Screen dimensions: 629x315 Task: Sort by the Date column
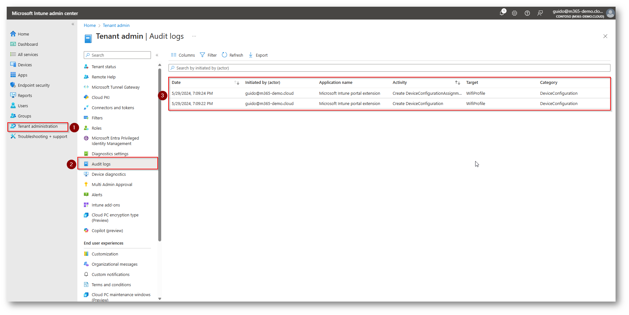pos(237,83)
